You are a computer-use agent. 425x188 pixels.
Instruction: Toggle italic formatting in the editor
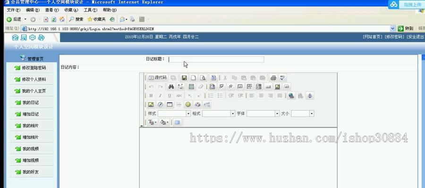click(160, 96)
